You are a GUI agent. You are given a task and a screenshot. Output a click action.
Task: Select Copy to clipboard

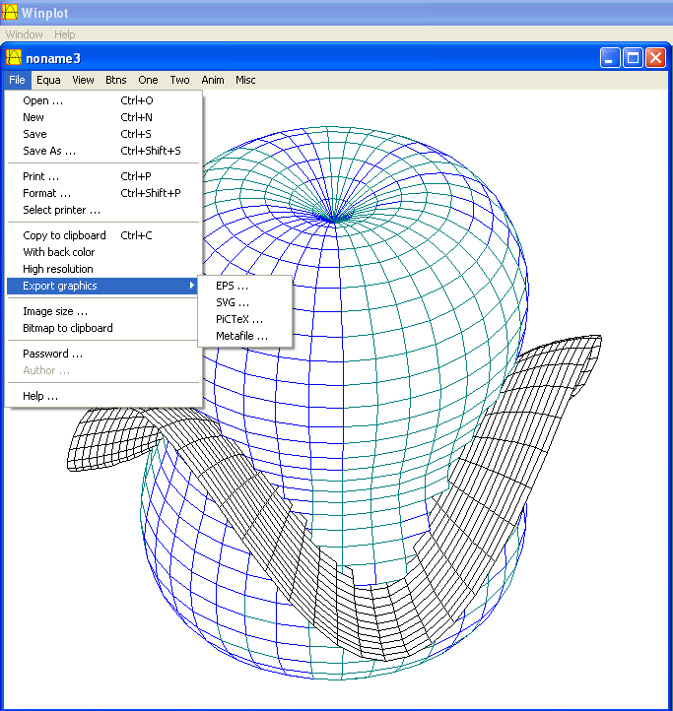103,235
